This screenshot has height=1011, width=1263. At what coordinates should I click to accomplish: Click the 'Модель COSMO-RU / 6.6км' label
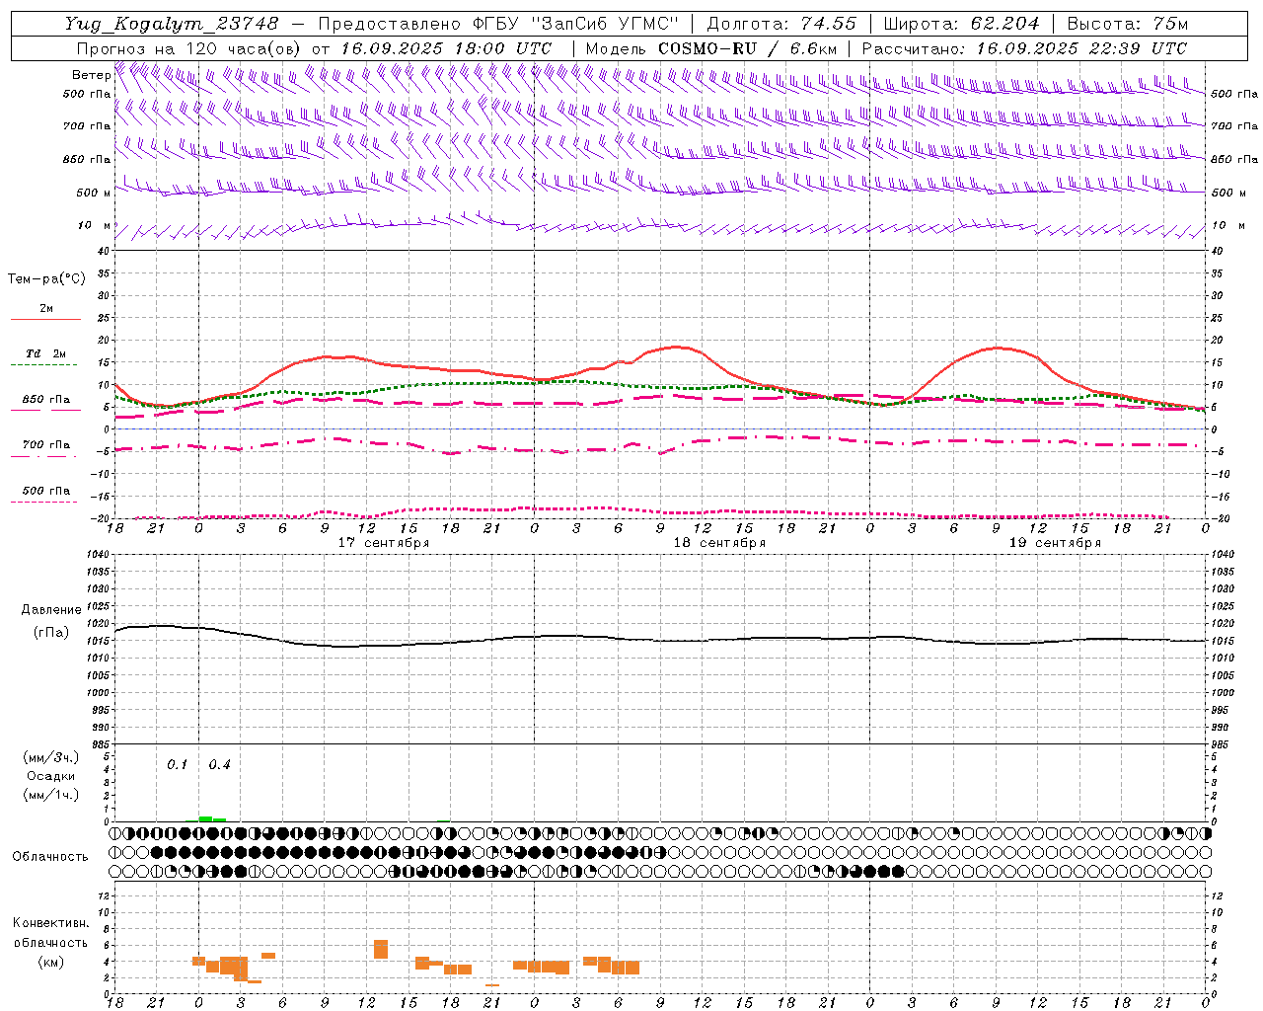click(x=711, y=48)
